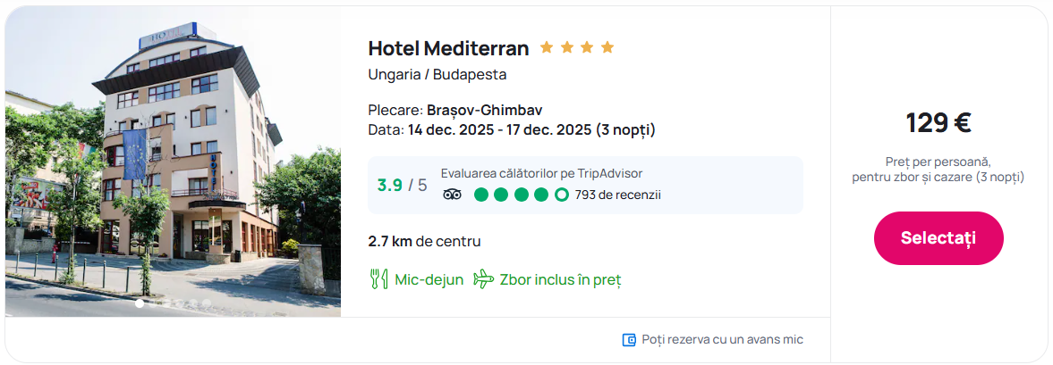
Task: Click the fork and knife breakfast icon
Action: tap(378, 279)
